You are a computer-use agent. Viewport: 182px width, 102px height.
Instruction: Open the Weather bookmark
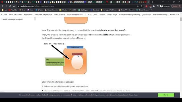pyautogui.click(x=63, y=10)
